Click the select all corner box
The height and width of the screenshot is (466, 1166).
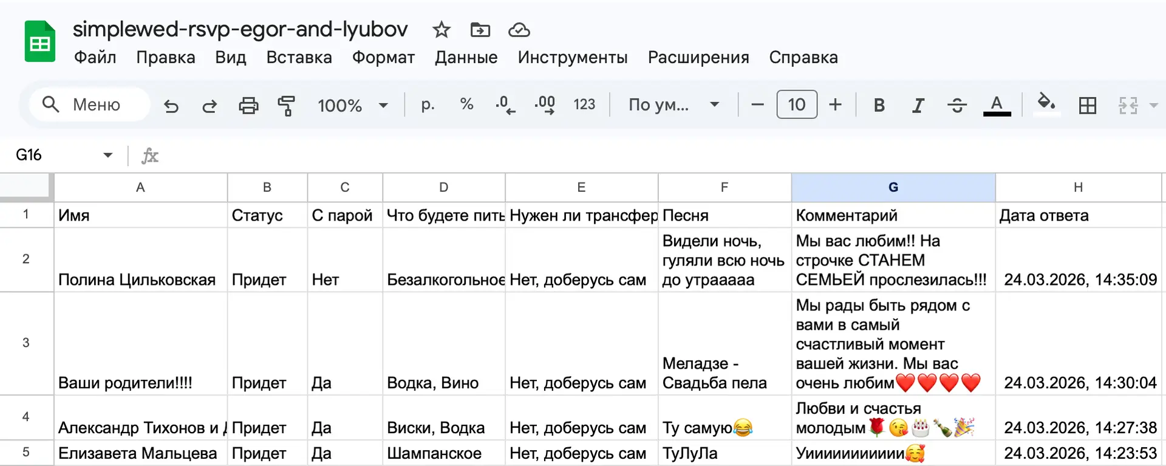click(x=26, y=187)
